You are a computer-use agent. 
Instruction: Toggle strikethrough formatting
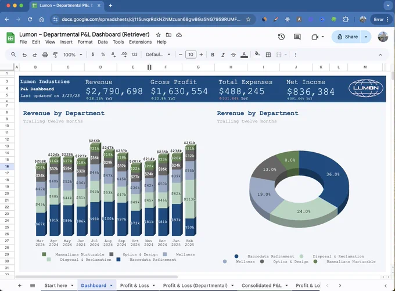[x=234, y=55]
